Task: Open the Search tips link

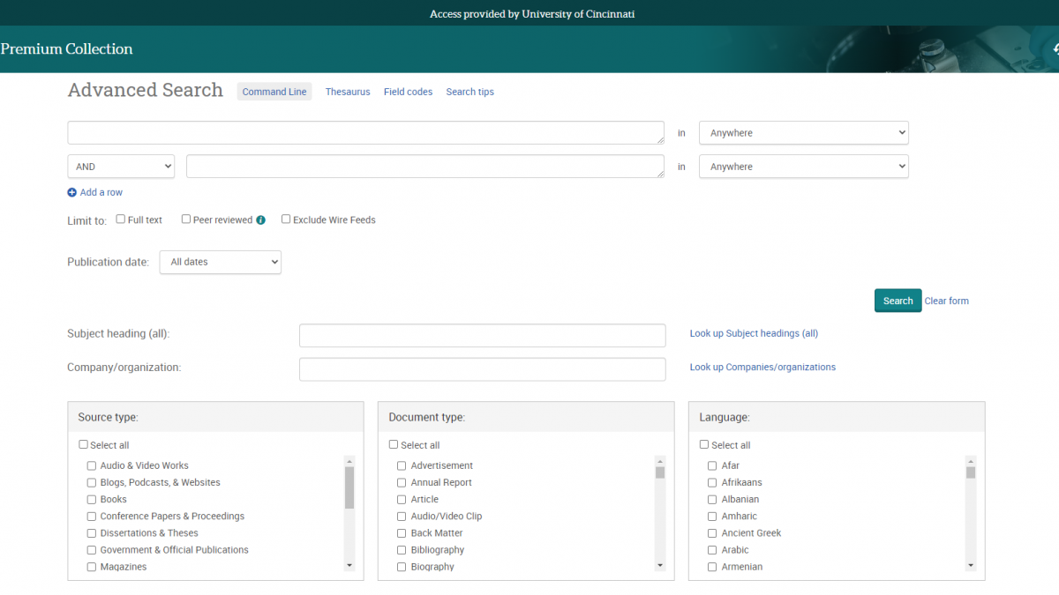Action: pos(469,92)
